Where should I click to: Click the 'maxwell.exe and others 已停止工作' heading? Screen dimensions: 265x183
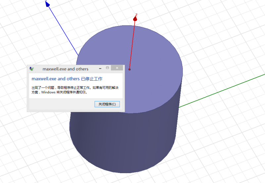tap(67, 79)
